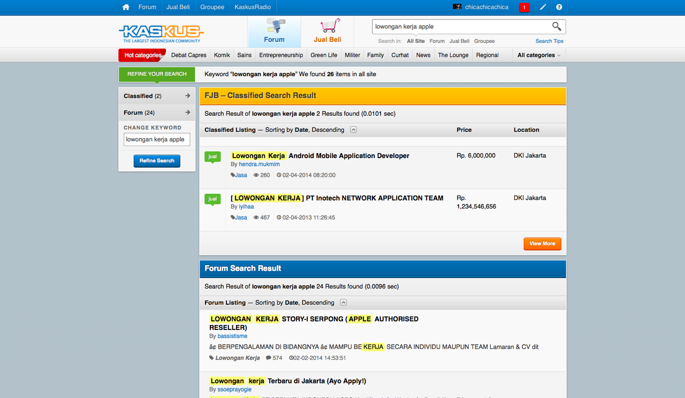685x398 pixels.
Task: Click the Change Keyword input field
Action: (157, 139)
